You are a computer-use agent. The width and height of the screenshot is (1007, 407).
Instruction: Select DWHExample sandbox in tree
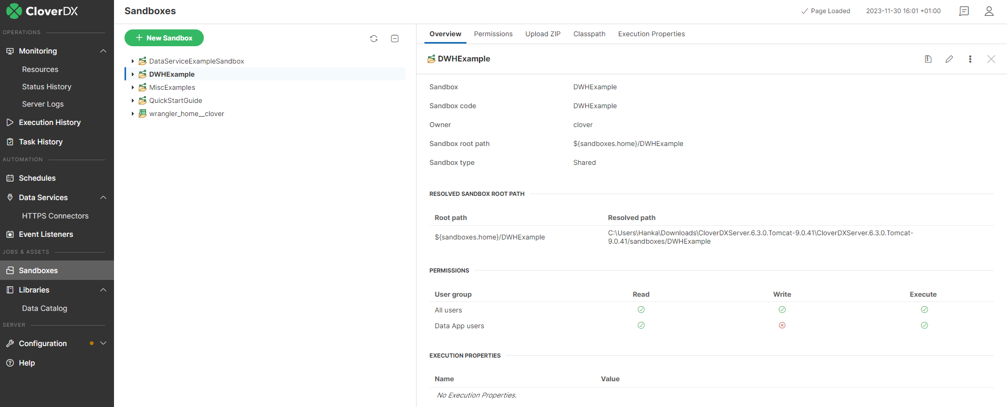pos(172,75)
